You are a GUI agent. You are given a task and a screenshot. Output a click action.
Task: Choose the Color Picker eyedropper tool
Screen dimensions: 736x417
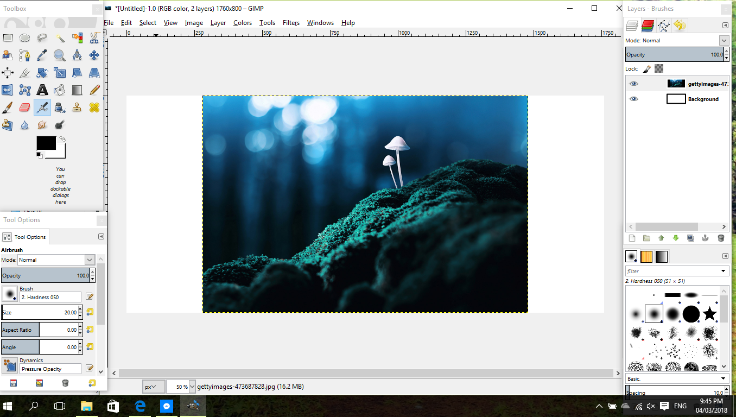[x=42, y=55]
